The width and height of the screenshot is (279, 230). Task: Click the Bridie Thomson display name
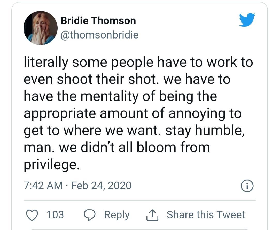pos(98,21)
